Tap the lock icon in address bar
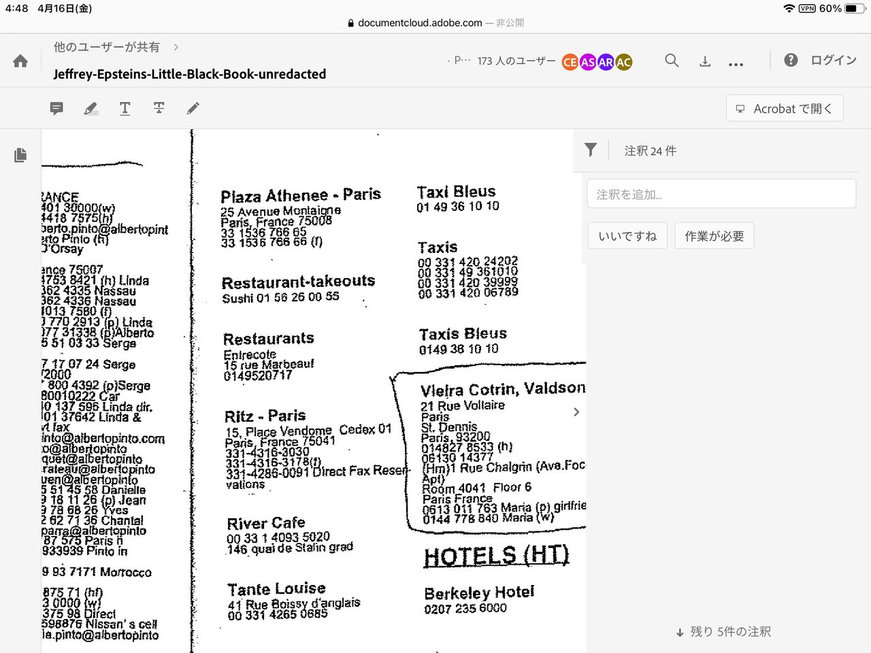This screenshot has width=871, height=653. [351, 23]
